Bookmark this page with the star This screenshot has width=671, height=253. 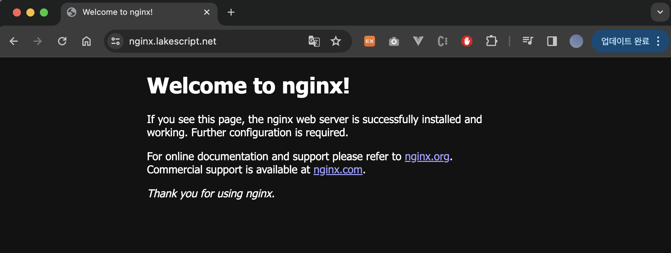336,41
